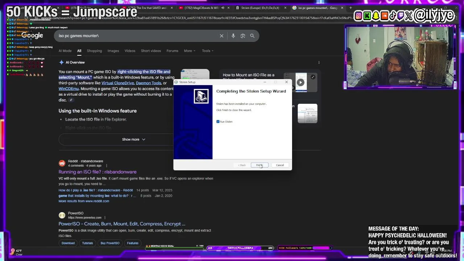Open the Virtual CloneDrive link
The width and height of the screenshot is (464, 261).
tap(118, 83)
